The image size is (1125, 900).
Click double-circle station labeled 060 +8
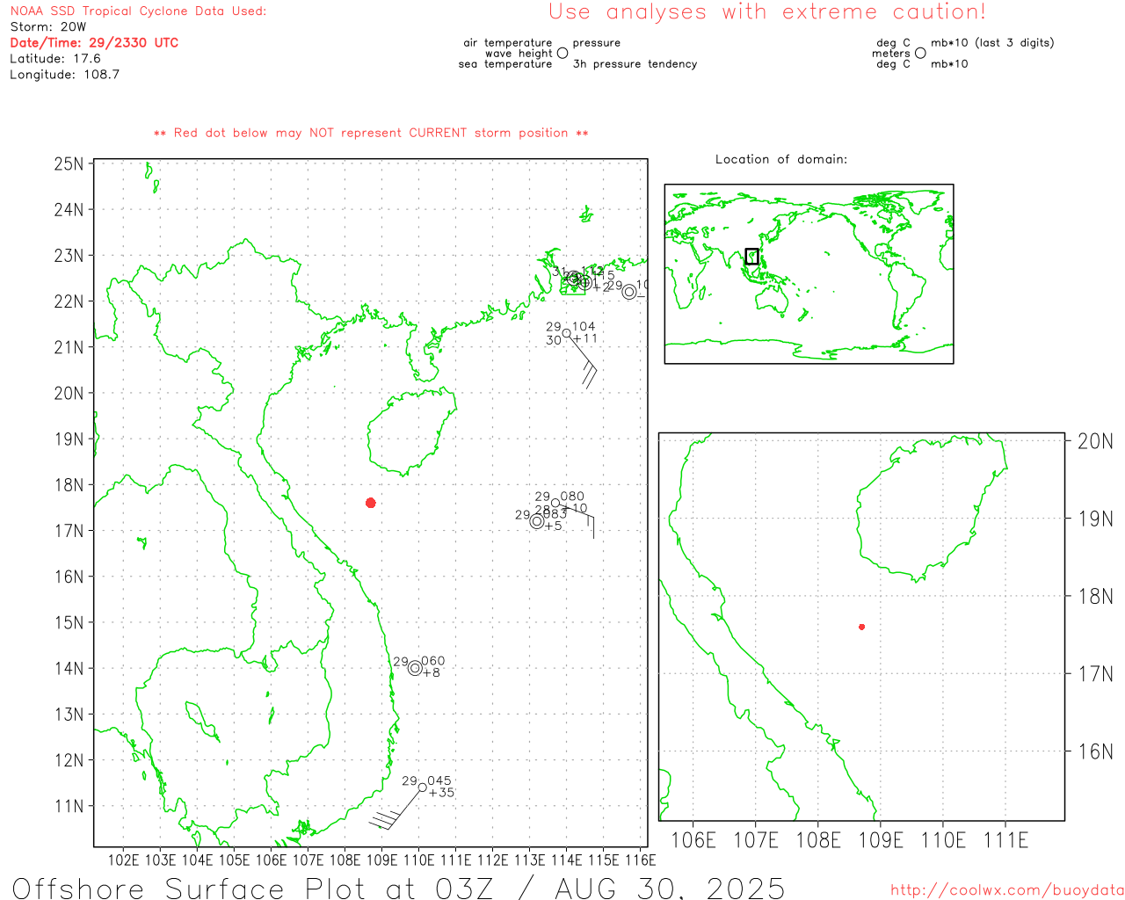(x=415, y=668)
